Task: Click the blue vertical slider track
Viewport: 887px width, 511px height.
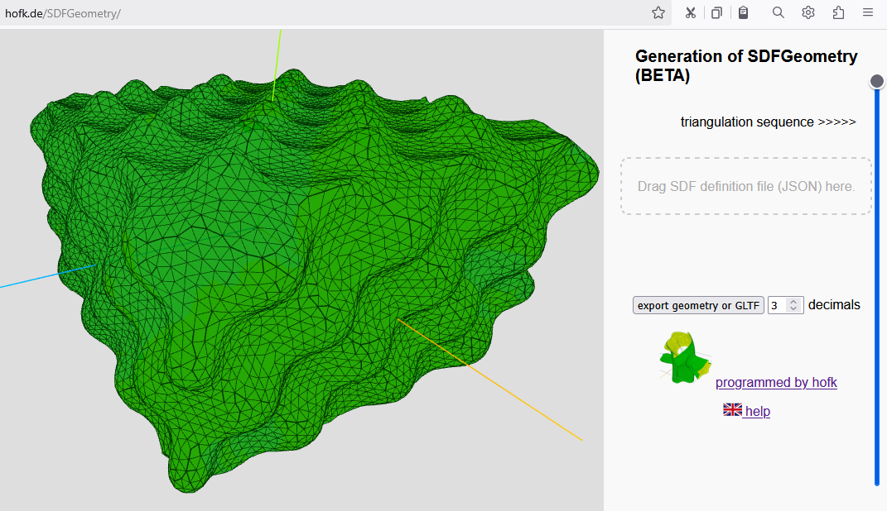Action: pos(877,282)
